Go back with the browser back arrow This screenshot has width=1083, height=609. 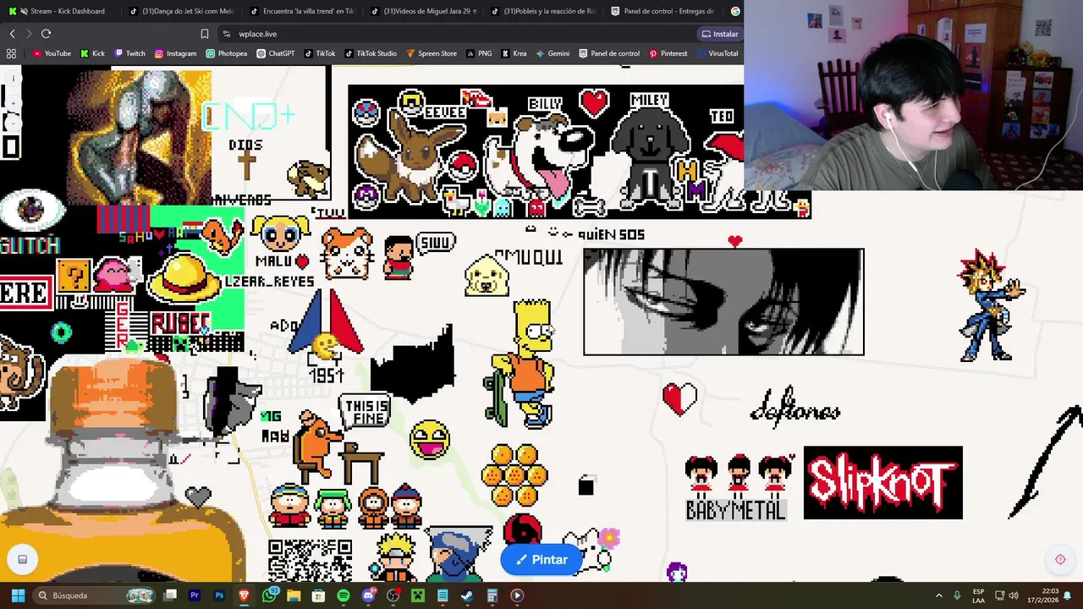click(x=12, y=34)
